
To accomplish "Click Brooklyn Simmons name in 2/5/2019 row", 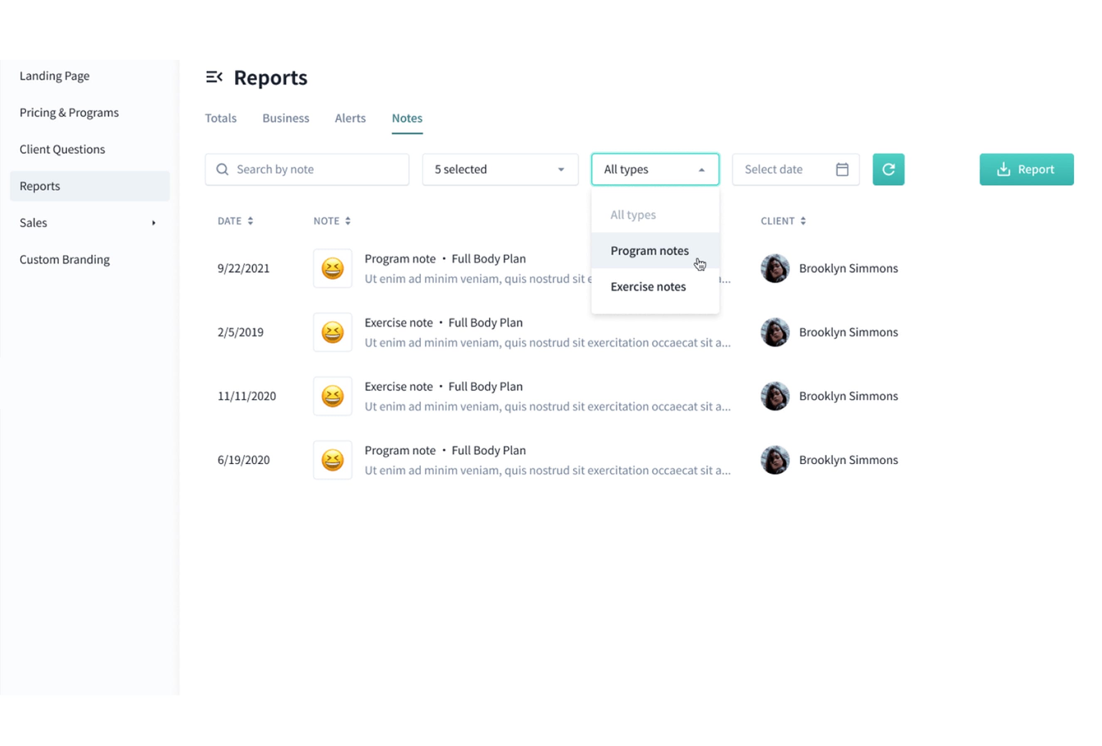I will point(848,332).
